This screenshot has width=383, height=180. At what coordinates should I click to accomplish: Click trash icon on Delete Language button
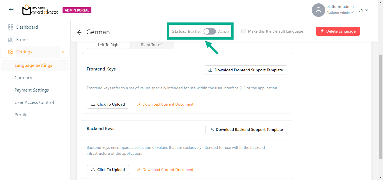(x=322, y=31)
